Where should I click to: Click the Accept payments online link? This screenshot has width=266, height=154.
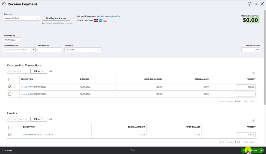coord(109,16)
